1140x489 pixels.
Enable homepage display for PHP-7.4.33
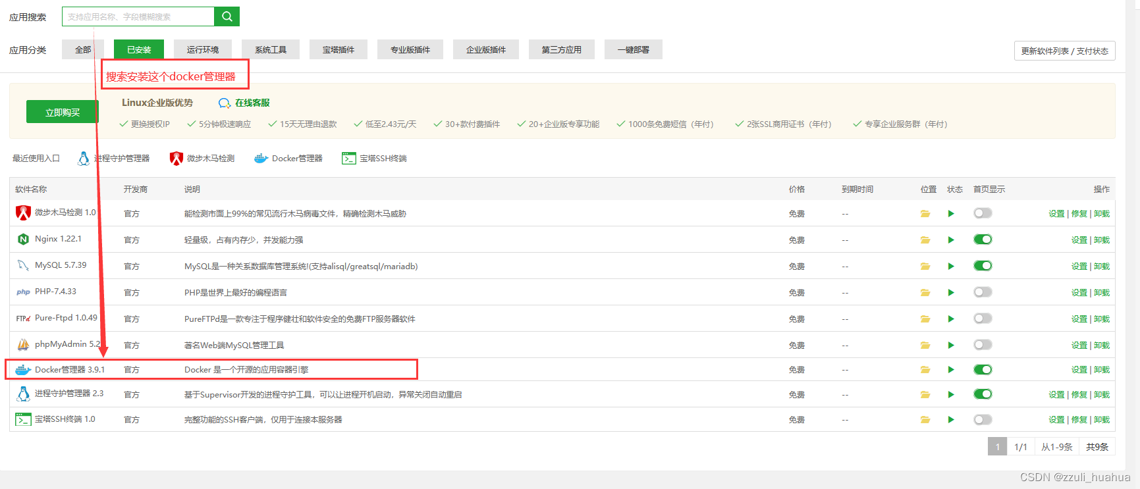[x=983, y=292]
